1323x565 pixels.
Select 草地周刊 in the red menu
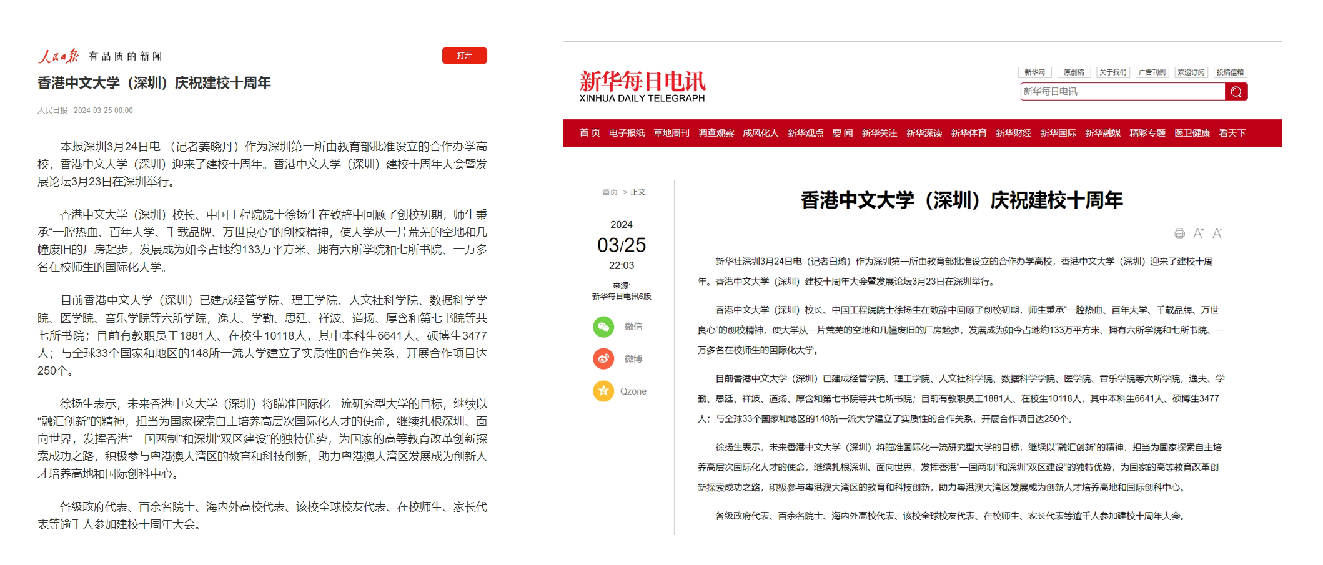click(671, 133)
